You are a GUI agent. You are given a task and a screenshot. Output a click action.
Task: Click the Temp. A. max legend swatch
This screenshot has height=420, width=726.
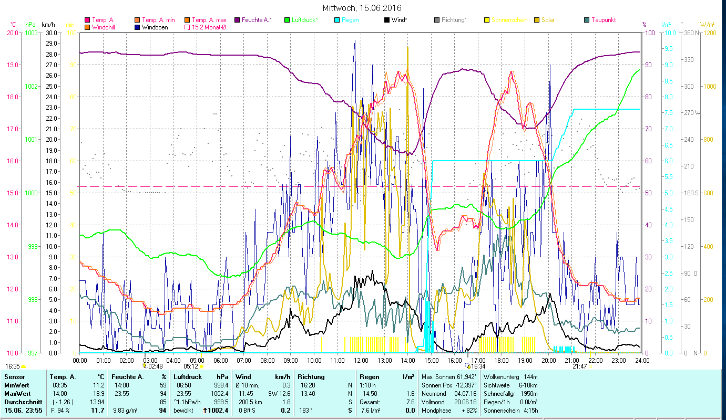[187, 20]
